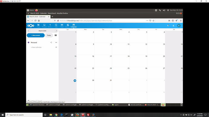Go to next month arrow
Screen dimensions: 209x117
coord(56,31)
